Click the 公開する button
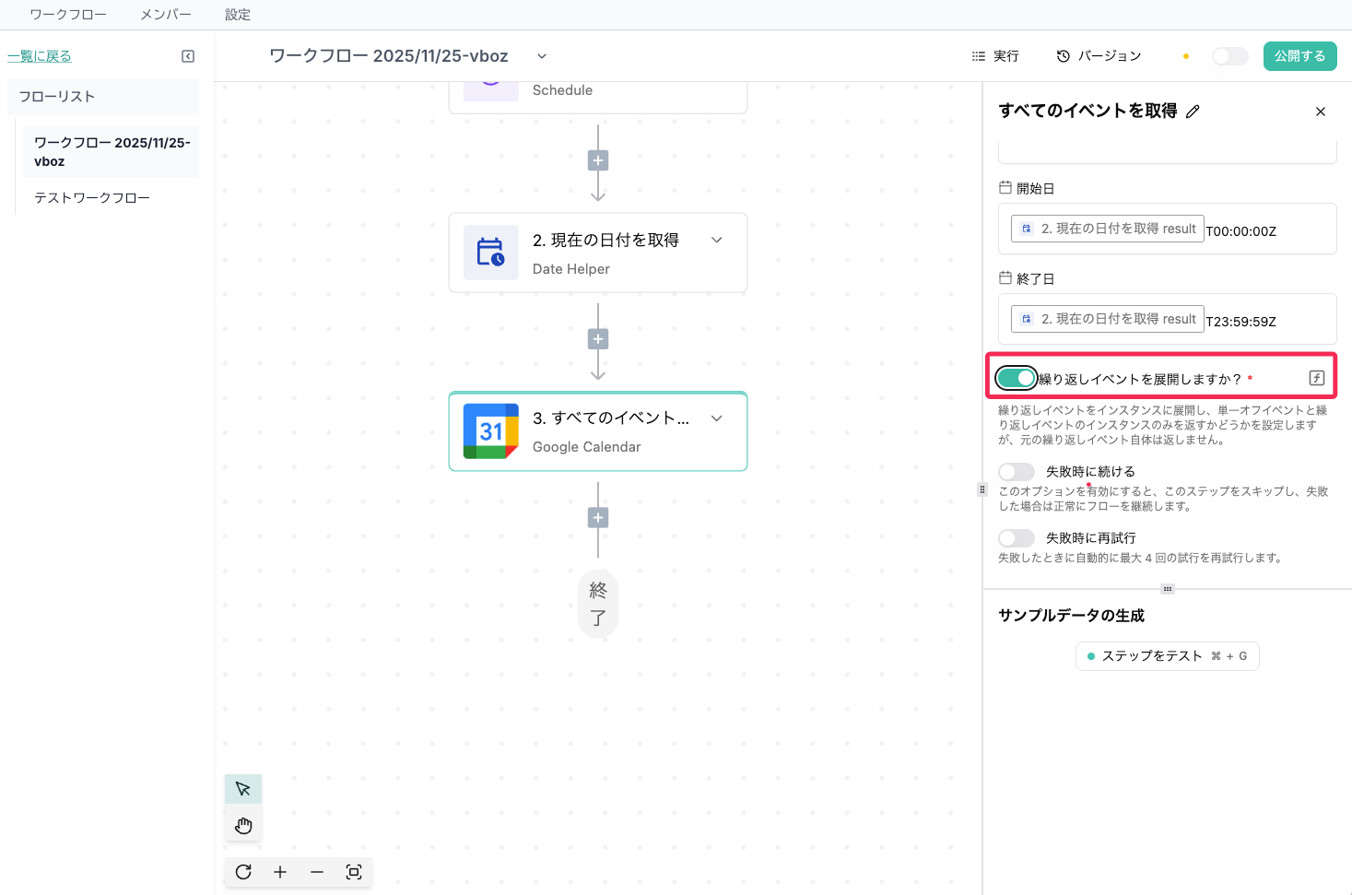Viewport: 1352px width, 895px height. point(1299,56)
